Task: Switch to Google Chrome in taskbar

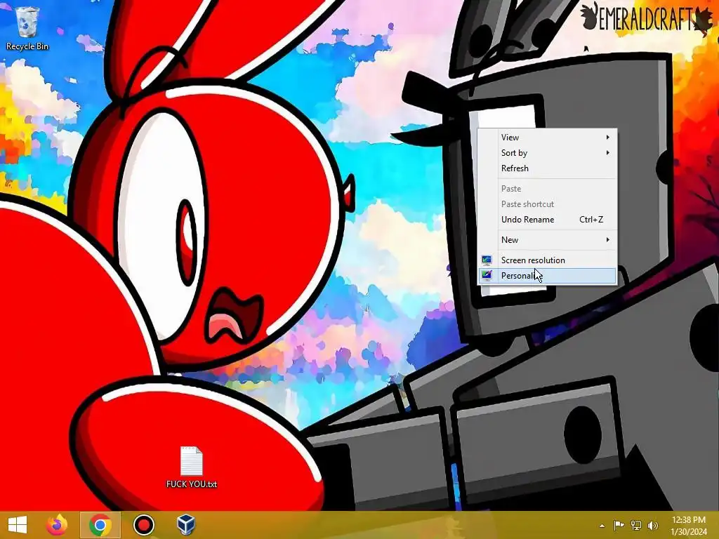Action: (100, 525)
